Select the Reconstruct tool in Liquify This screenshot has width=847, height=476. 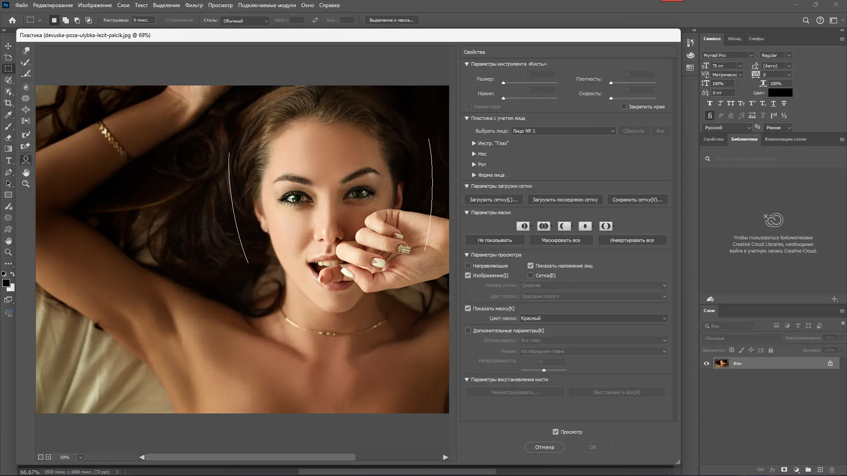[26, 62]
